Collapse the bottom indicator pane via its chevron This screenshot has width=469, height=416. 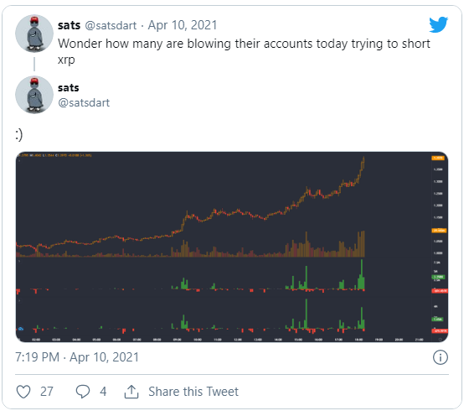(x=19, y=300)
